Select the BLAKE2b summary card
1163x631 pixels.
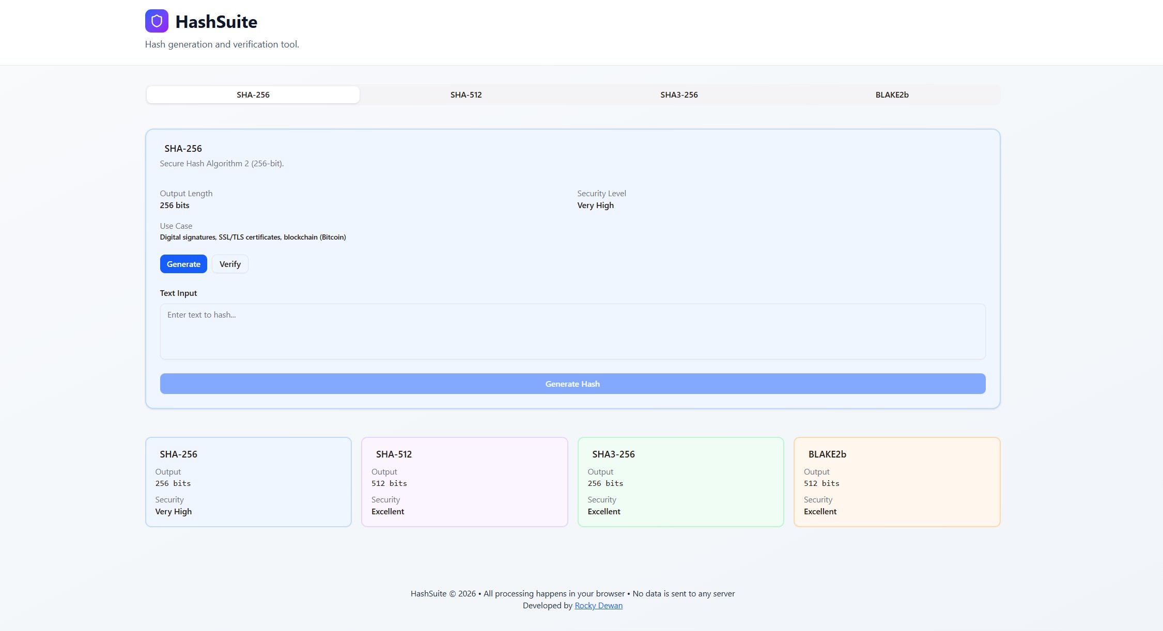click(x=896, y=481)
